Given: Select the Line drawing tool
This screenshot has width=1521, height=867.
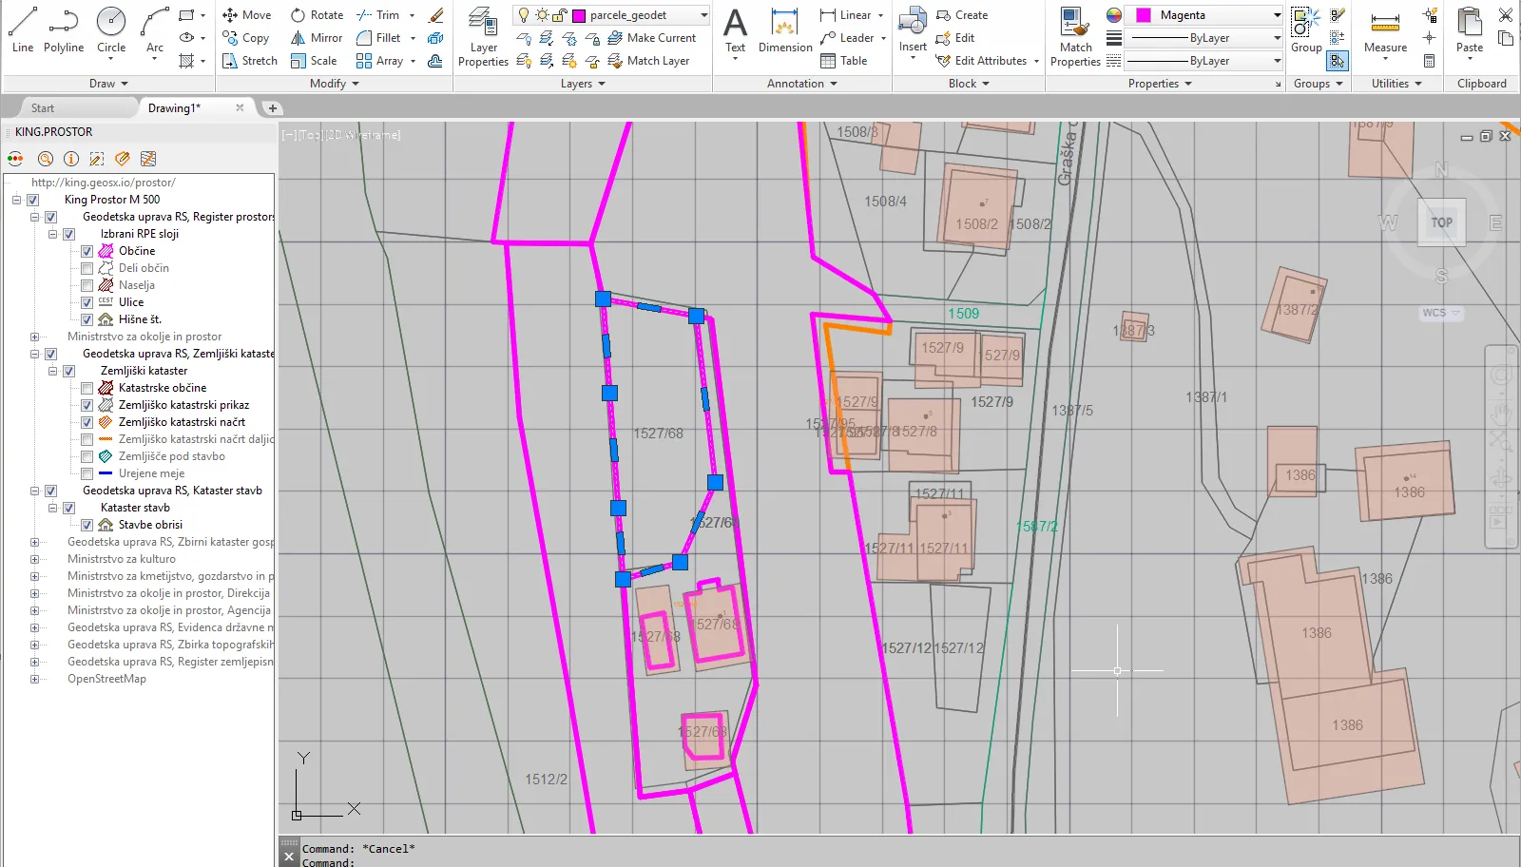Looking at the screenshot, I should coord(23,29).
